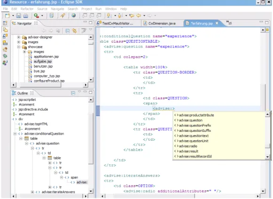Viewport: 273px width, 199px height.
Task: Close the erfahrung.jsp editor tab
Action: click(217, 23)
